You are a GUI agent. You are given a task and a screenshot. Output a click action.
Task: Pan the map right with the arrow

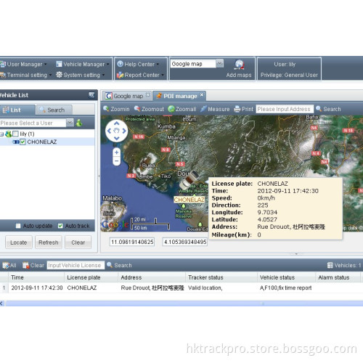124,131
